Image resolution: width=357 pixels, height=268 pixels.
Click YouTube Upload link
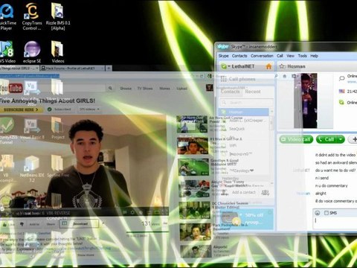click(x=181, y=89)
